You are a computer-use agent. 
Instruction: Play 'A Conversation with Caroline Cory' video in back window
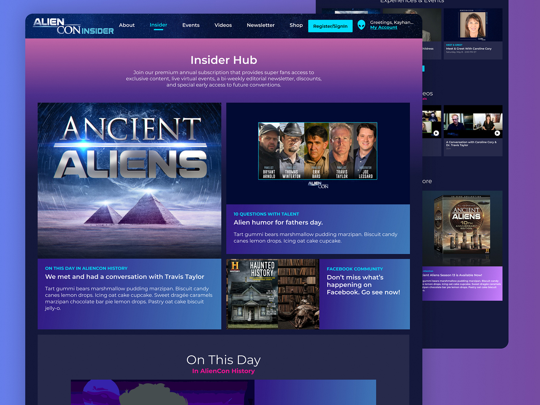497,133
